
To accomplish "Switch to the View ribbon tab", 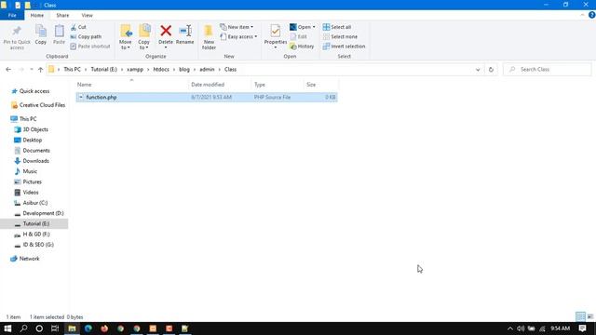I will coord(87,15).
